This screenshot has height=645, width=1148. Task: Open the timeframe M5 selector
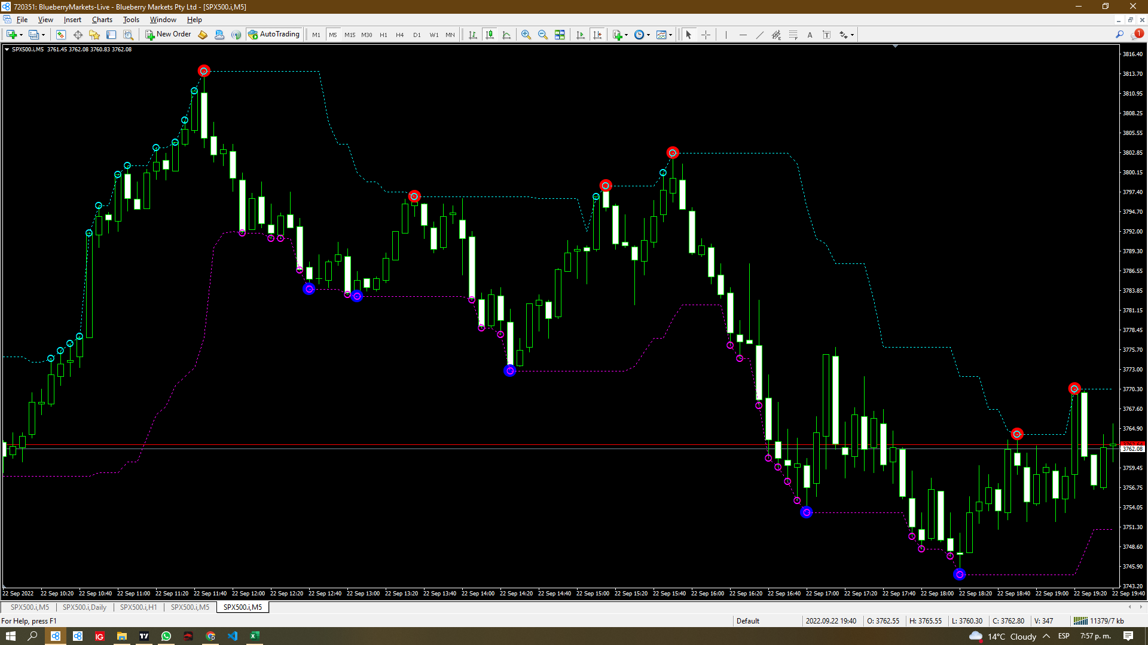point(332,35)
